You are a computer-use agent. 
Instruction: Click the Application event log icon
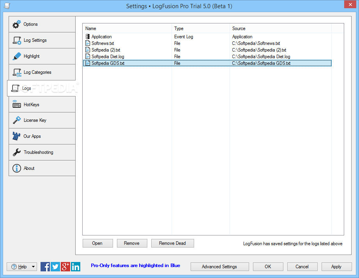point(88,36)
